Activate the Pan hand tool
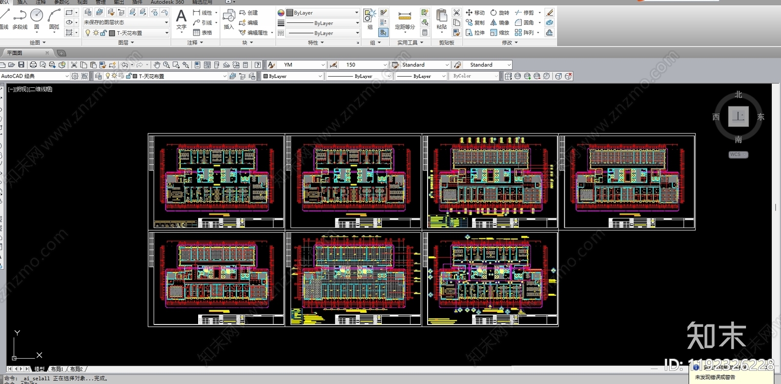The image size is (781, 384). (157, 65)
